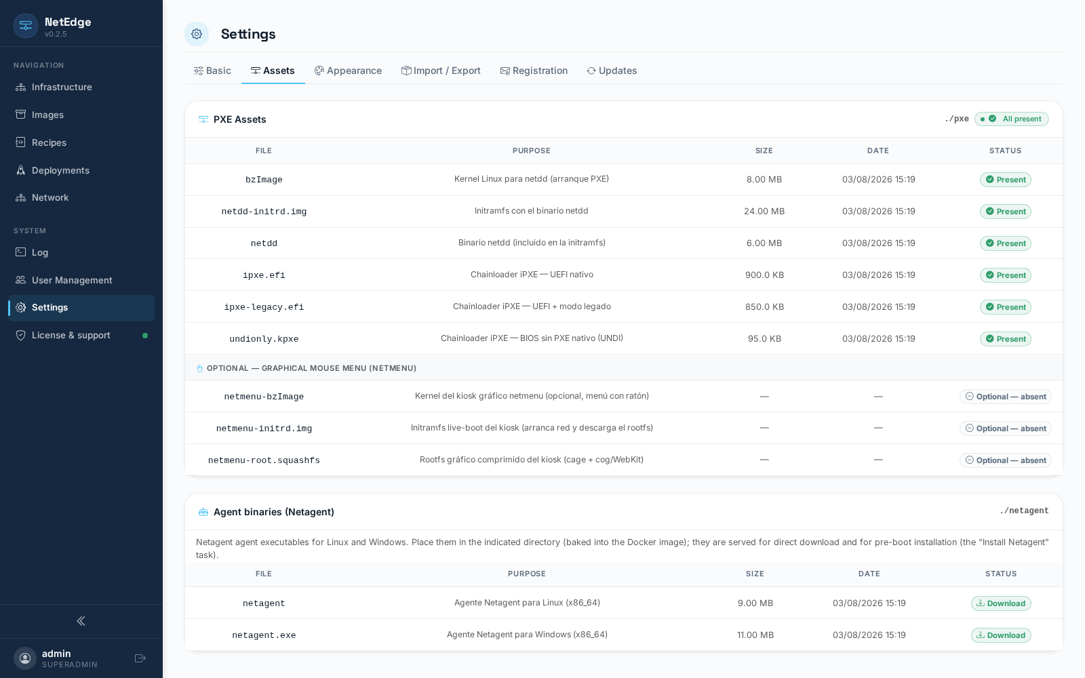Click the green License status dot
This screenshot has width=1085, height=678.
point(145,336)
